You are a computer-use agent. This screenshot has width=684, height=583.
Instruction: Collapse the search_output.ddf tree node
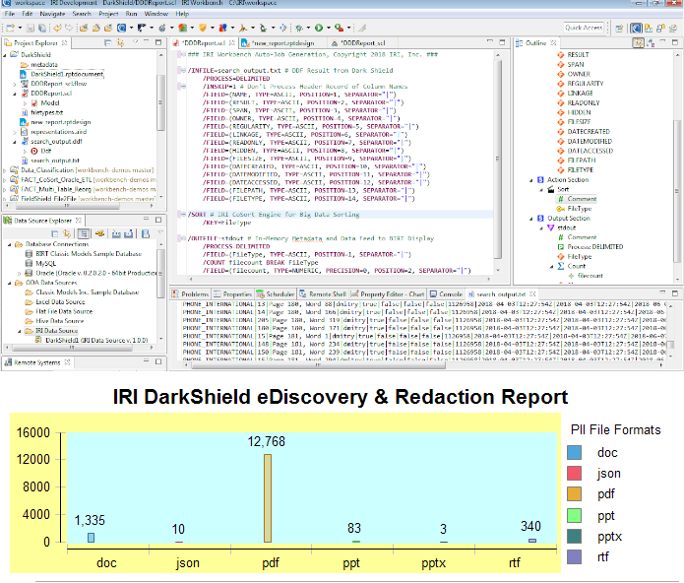(15, 142)
